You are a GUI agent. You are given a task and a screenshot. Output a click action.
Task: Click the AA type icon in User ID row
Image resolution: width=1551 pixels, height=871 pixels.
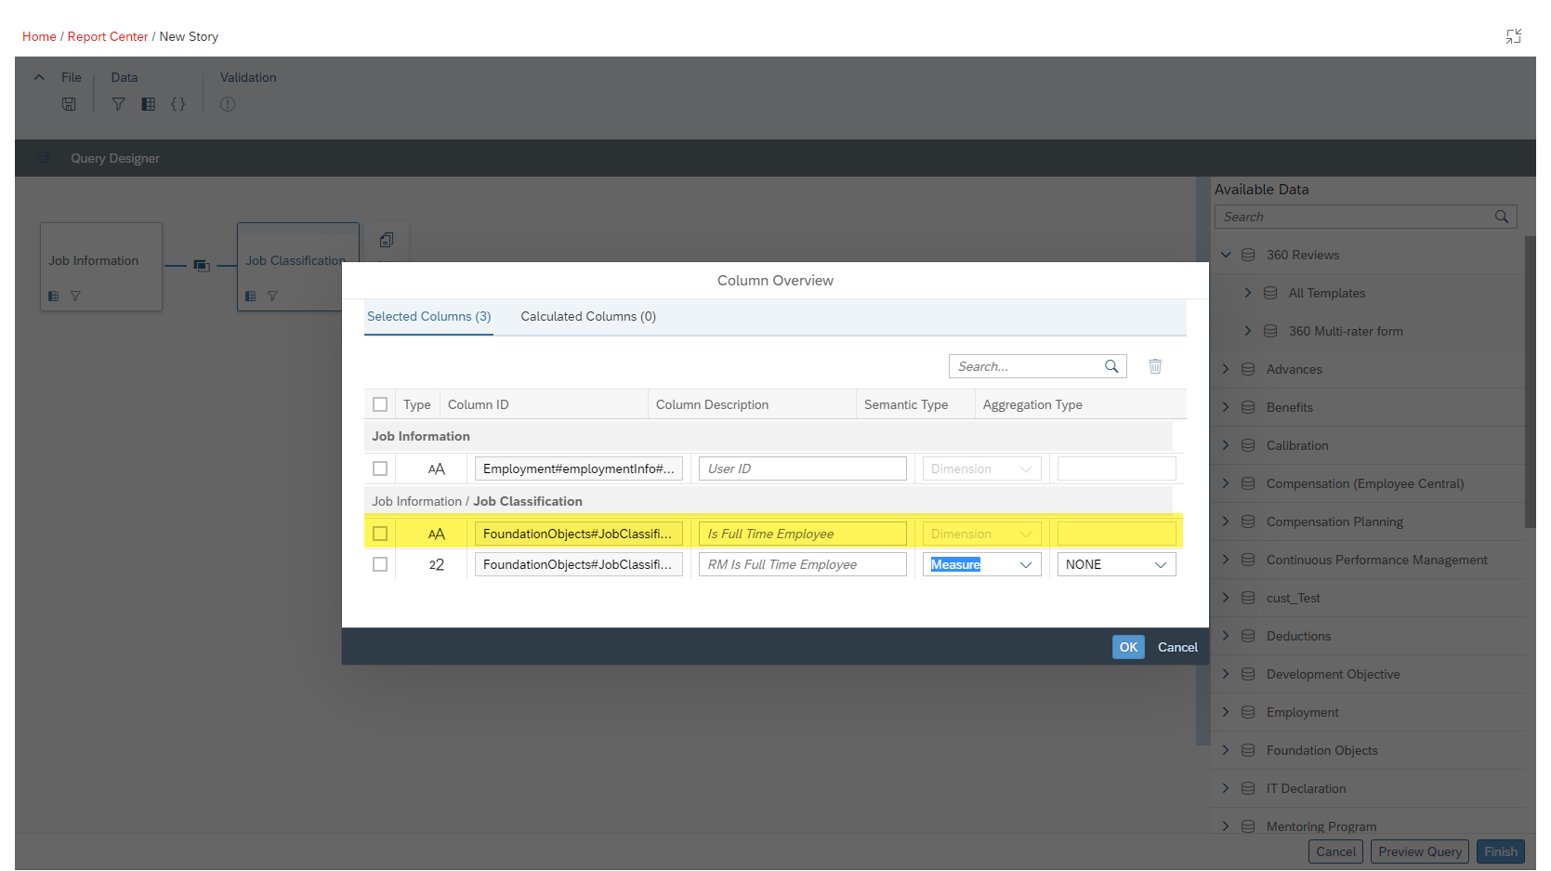[437, 469]
